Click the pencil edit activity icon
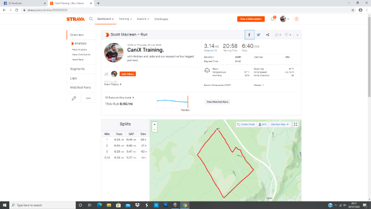This screenshot has width=371, height=209. tap(74, 98)
